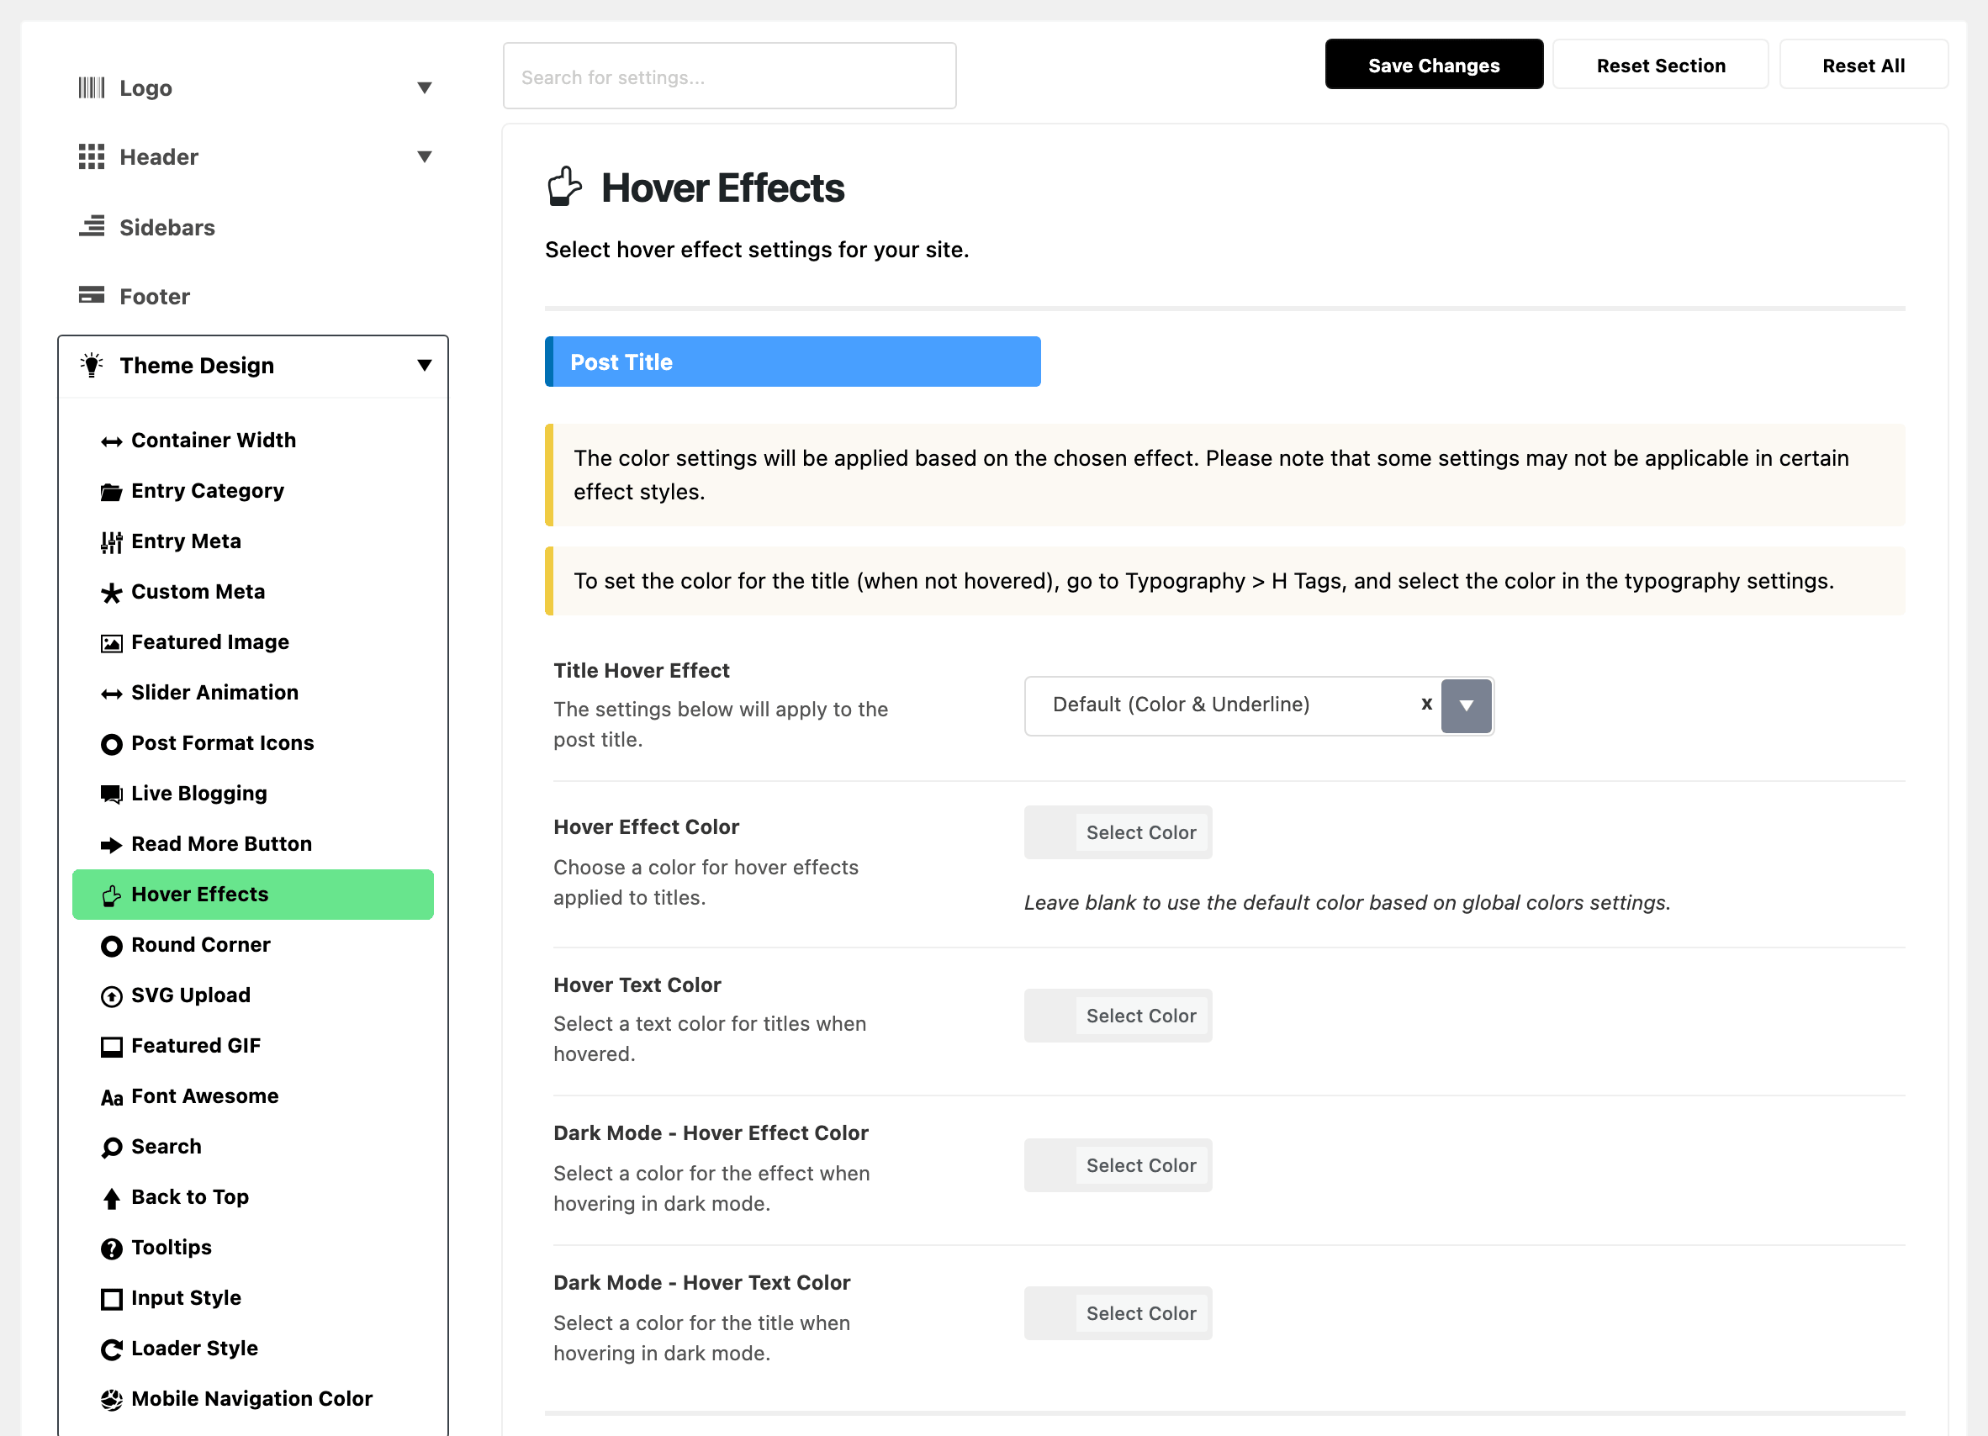Go to Post Format Icons settings

(x=252, y=743)
